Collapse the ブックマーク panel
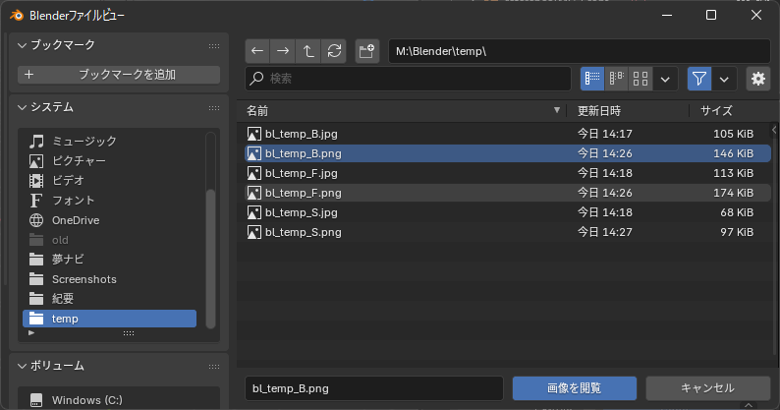780x410 pixels. tap(22, 45)
